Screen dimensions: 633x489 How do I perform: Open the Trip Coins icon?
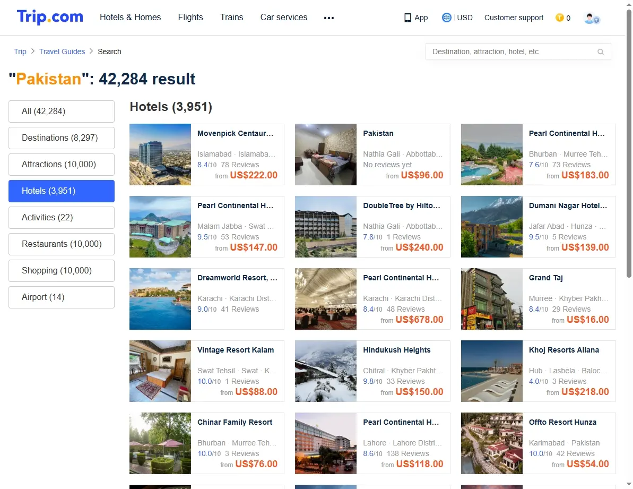(560, 18)
